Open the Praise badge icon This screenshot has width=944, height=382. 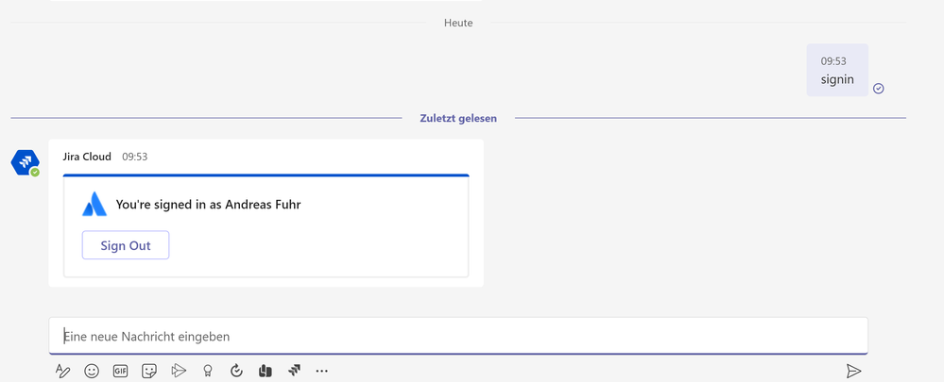point(208,371)
